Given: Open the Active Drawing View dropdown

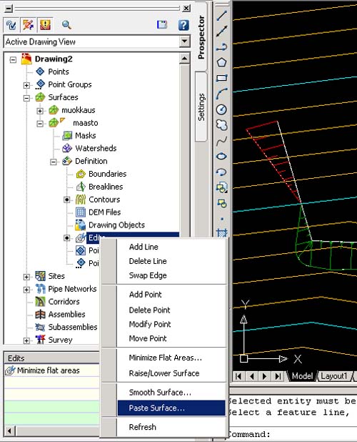Looking at the screenshot, I should point(184,41).
